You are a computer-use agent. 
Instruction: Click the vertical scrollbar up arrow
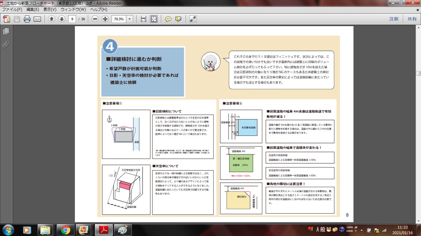[418, 28]
